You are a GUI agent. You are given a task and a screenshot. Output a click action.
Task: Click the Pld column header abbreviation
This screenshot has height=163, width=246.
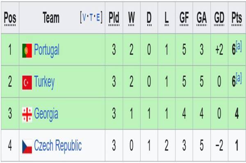tap(114, 18)
